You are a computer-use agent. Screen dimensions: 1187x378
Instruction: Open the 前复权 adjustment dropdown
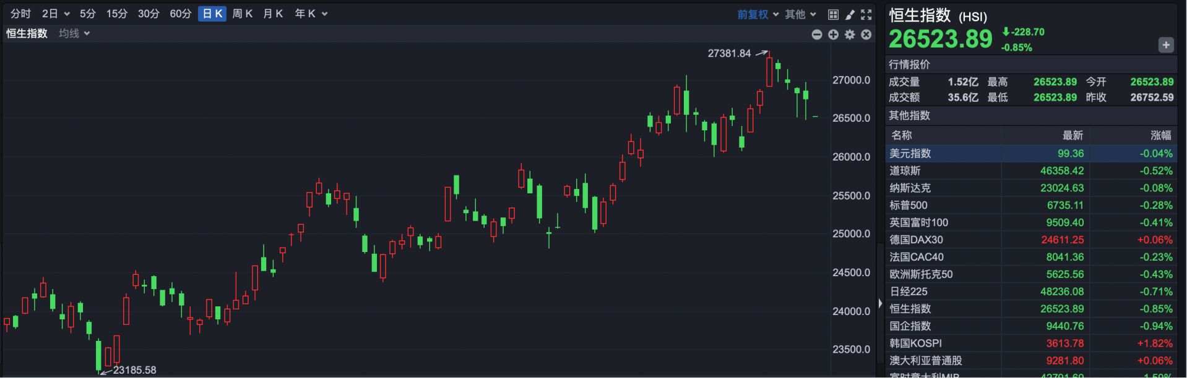(x=758, y=14)
